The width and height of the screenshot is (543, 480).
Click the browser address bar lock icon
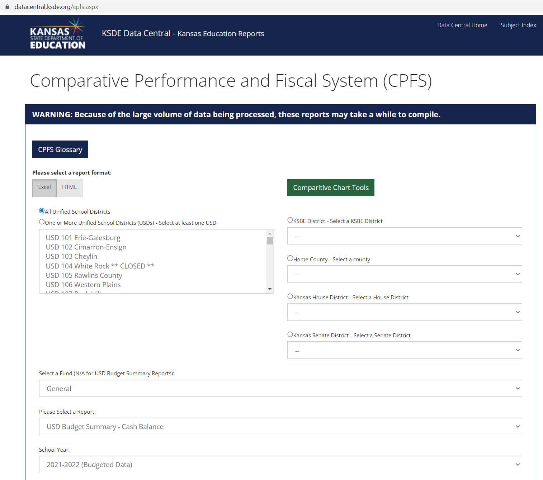[x=7, y=7]
